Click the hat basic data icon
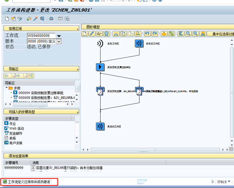This screenshot has width=234, height=188. click(x=51, y=19)
